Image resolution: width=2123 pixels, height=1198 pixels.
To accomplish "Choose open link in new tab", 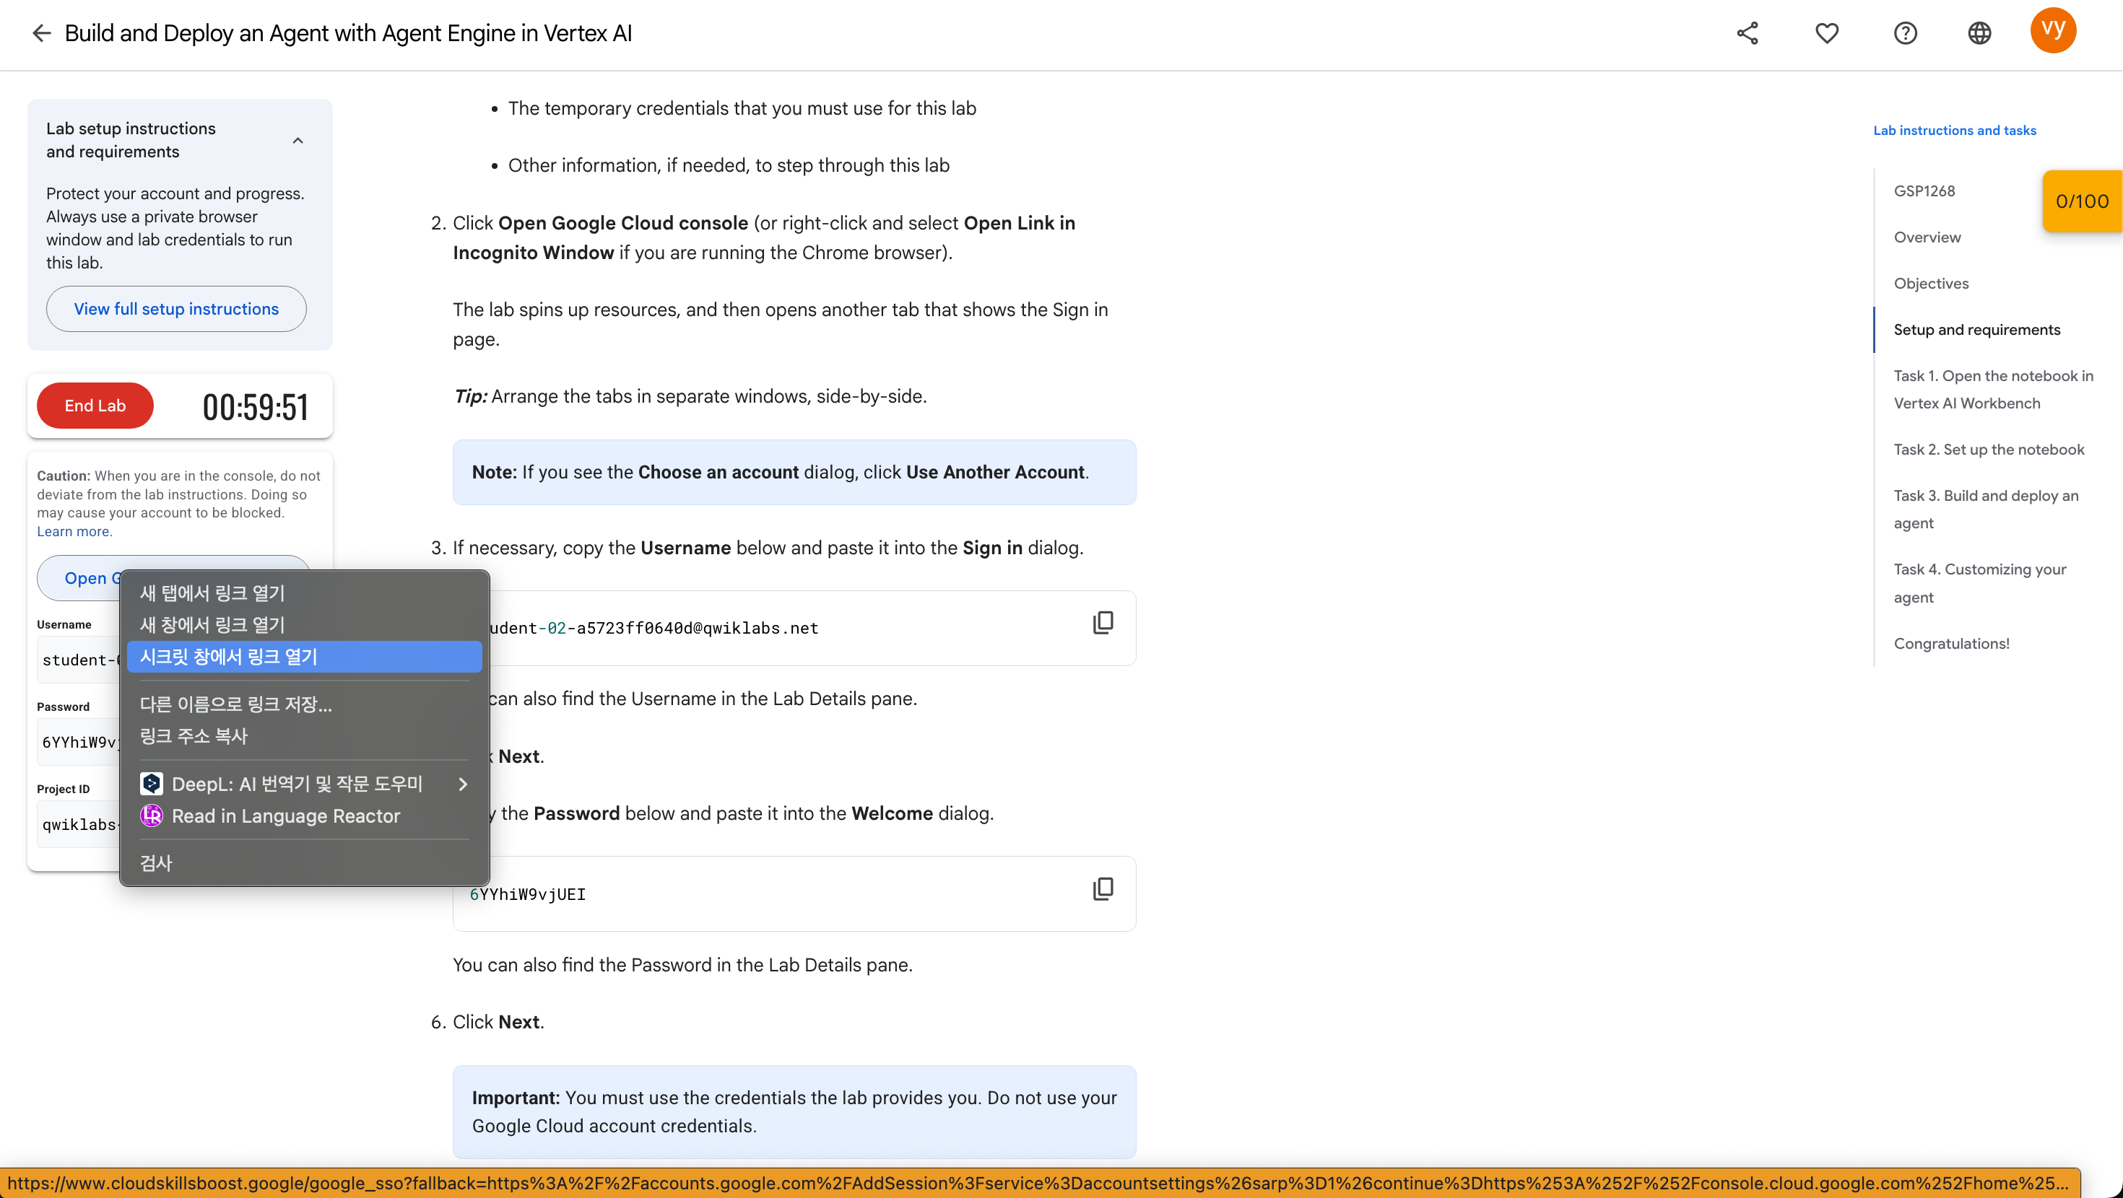I will click(212, 593).
